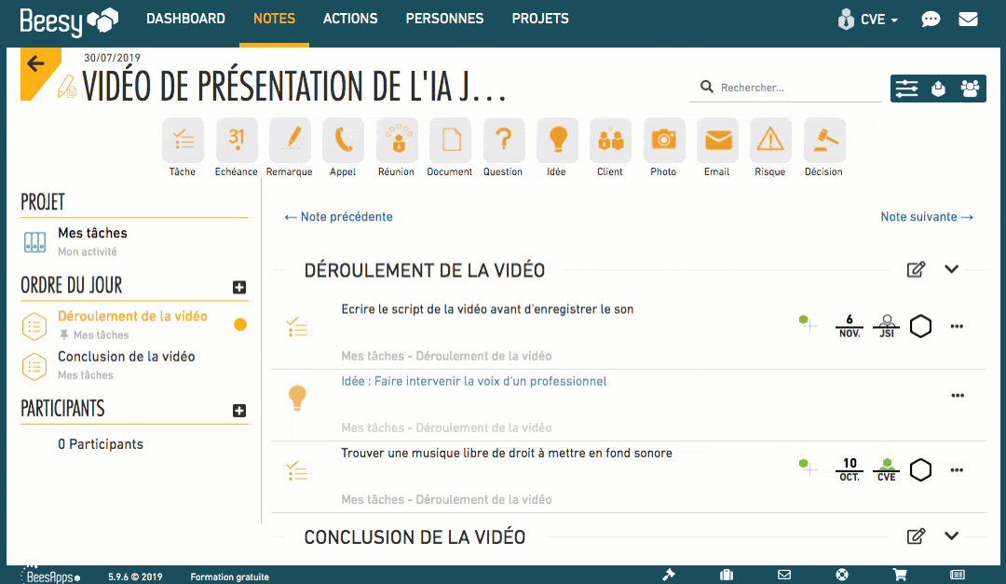Go to Note suivante

(x=927, y=217)
